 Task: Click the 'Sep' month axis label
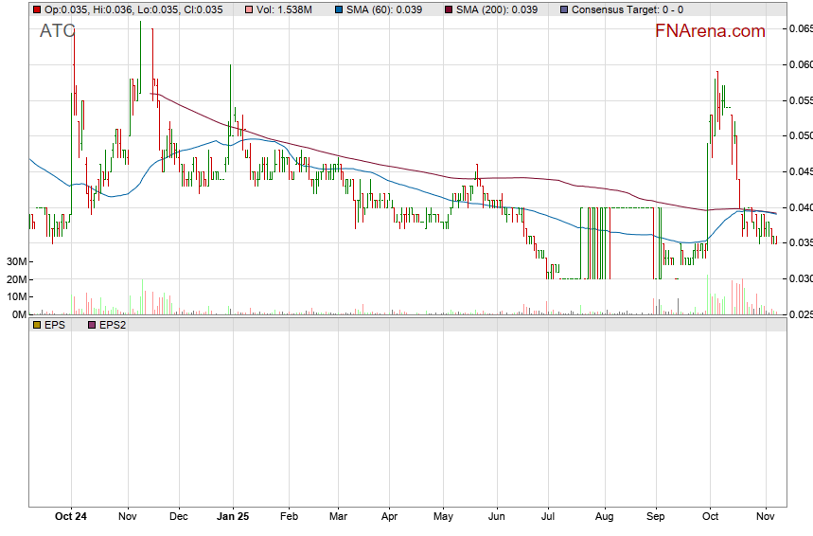click(655, 517)
